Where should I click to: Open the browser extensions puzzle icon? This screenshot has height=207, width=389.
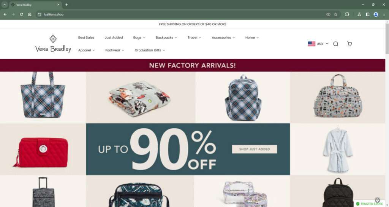coord(347,14)
